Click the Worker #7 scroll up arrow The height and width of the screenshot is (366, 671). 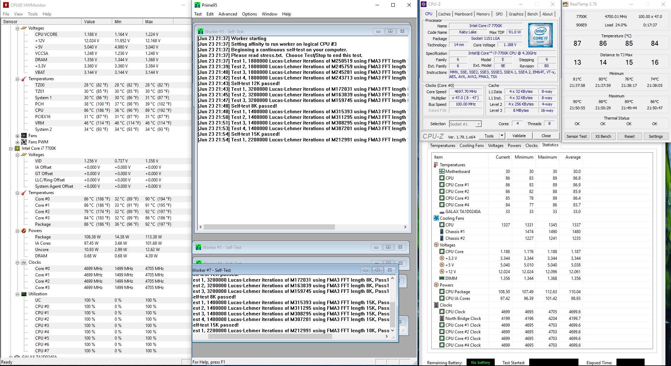click(393, 278)
